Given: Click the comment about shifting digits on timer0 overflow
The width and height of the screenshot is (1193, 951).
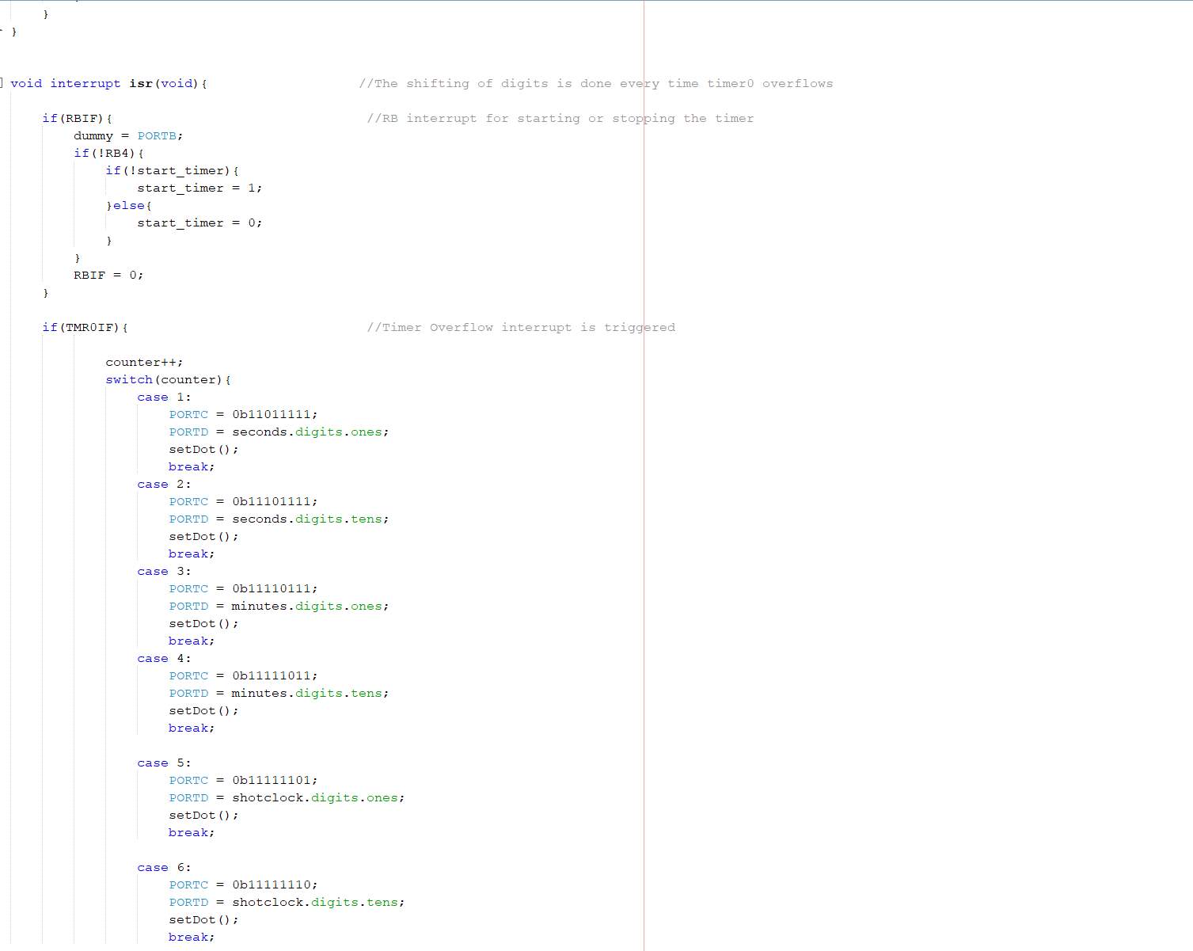Looking at the screenshot, I should coord(596,83).
